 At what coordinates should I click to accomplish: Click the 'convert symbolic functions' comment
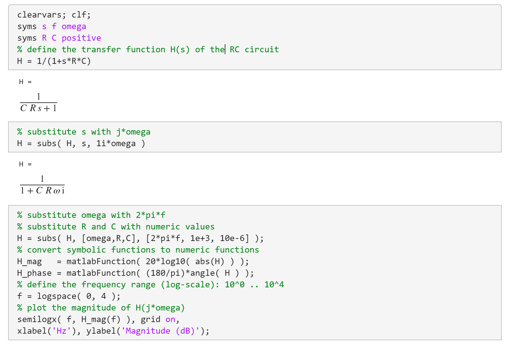(x=138, y=250)
